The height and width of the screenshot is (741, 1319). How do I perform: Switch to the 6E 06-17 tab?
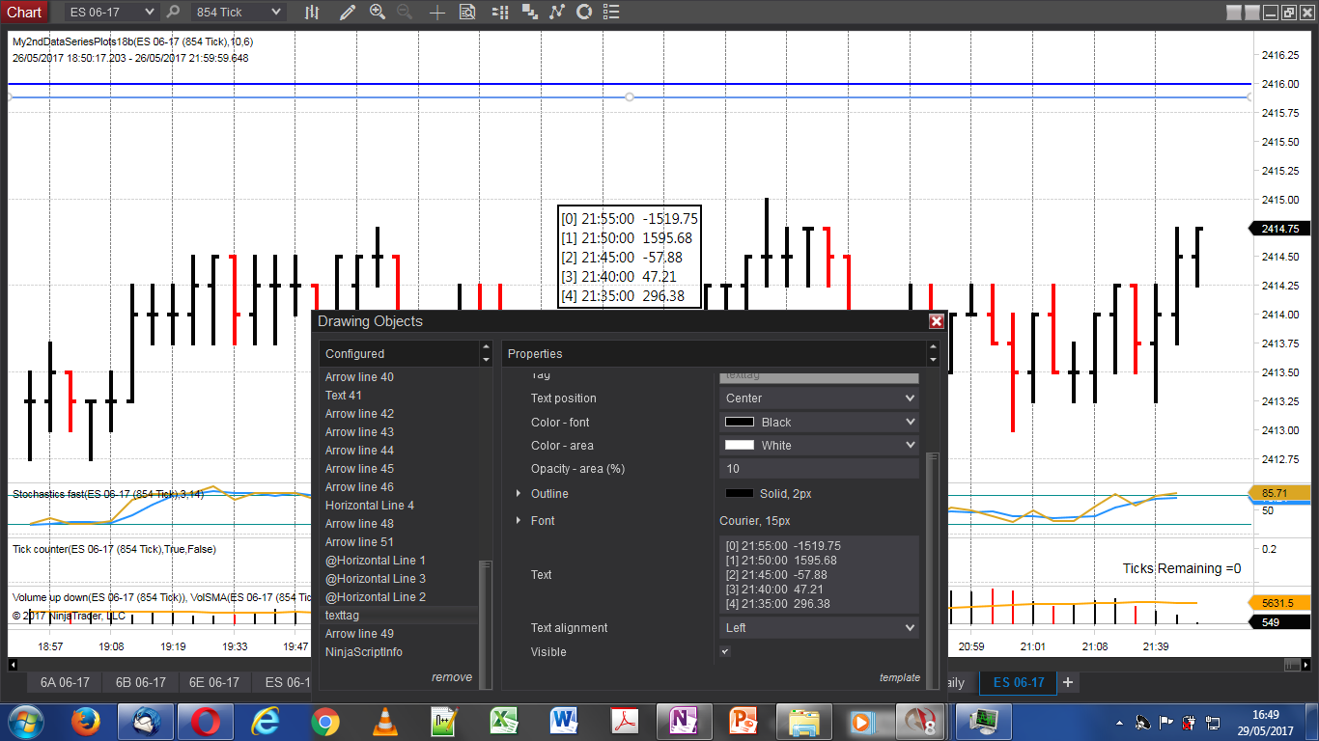(x=215, y=682)
